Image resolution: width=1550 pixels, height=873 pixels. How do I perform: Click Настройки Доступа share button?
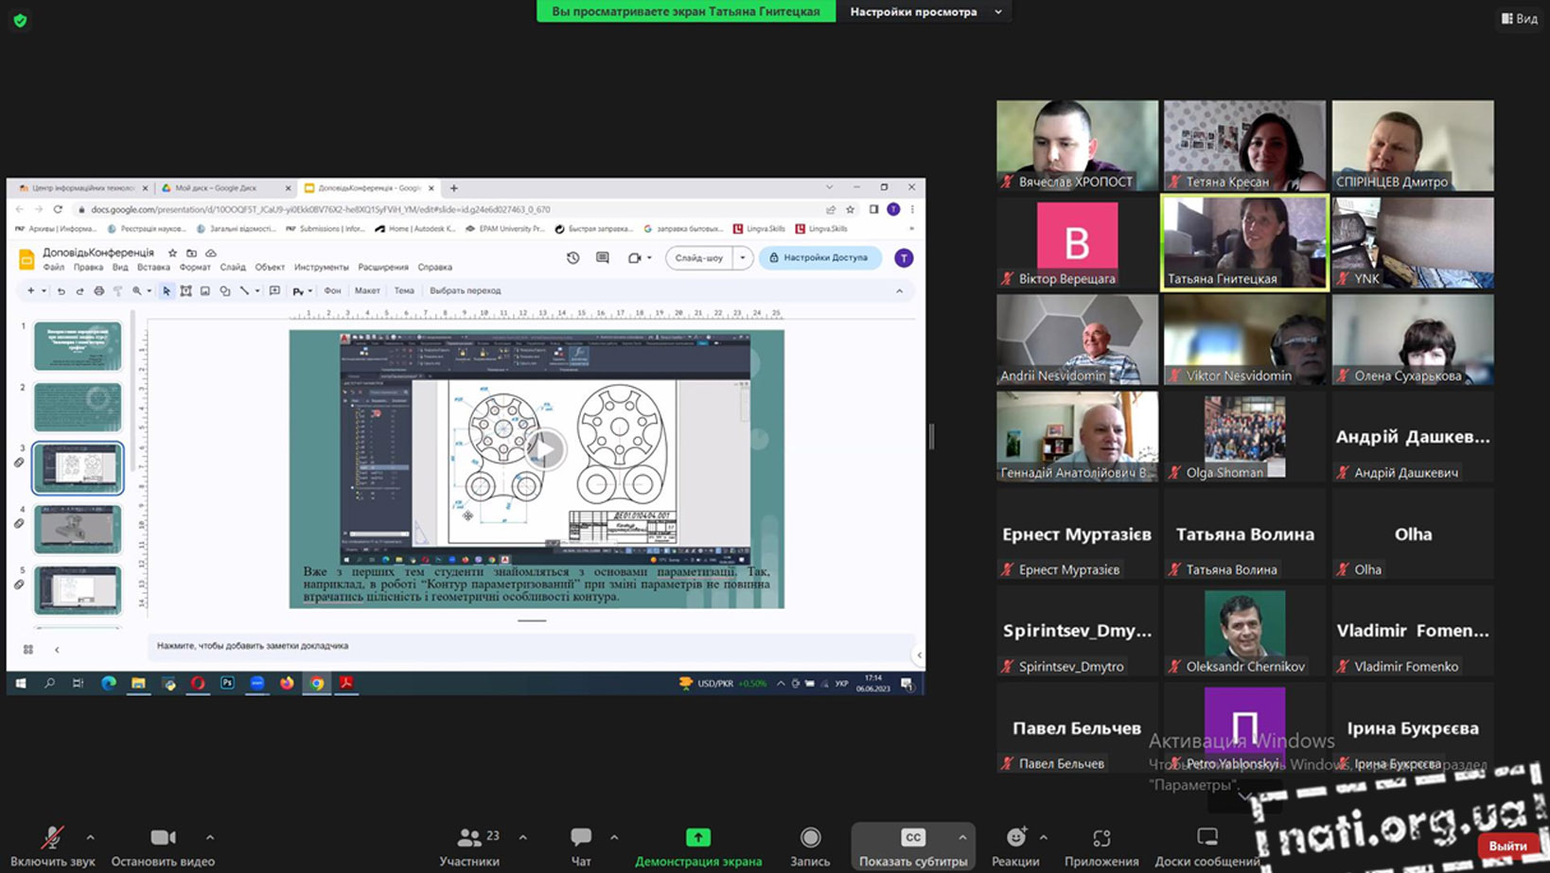click(x=819, y=257)
